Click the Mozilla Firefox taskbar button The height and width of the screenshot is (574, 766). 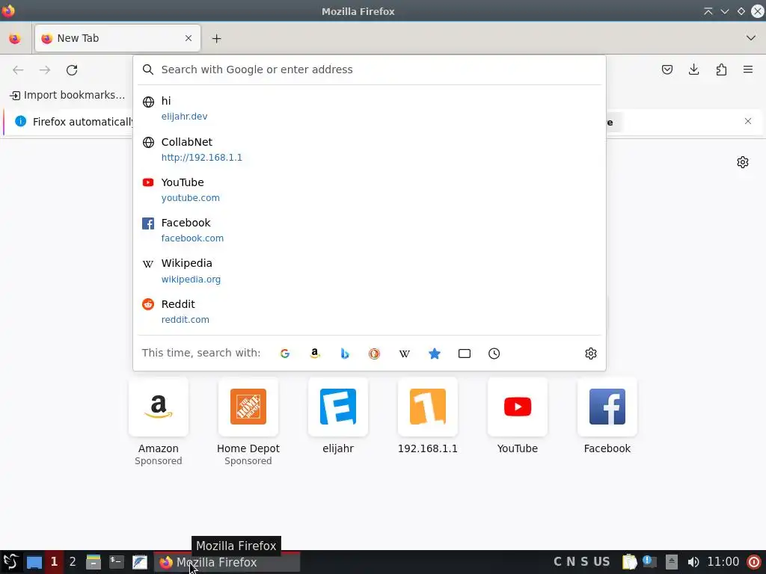[x=227, y=562]
